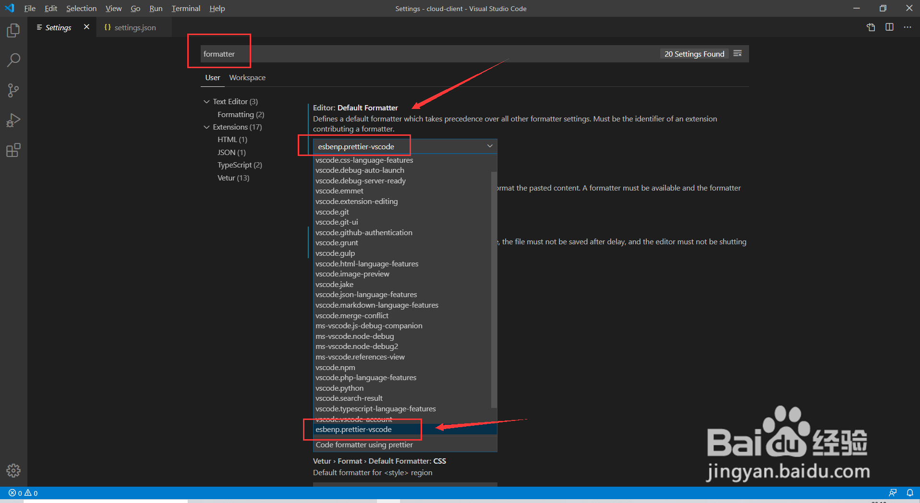This screenshot has height=503, width=920.
Task: Open the feedback icon in status bar
Action: [893, 493]
